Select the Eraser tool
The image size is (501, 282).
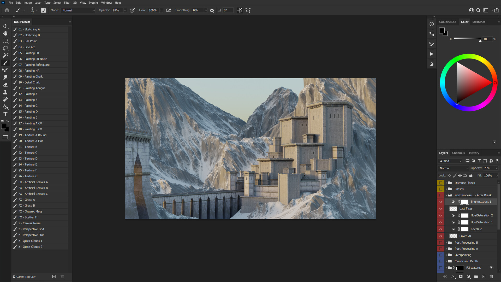(5, 85)
